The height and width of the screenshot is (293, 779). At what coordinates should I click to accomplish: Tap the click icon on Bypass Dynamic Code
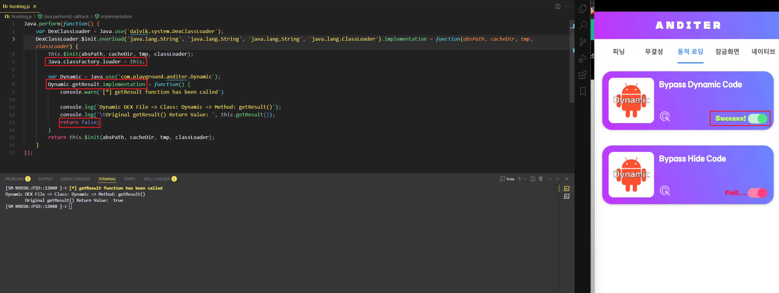coord(665,116)
